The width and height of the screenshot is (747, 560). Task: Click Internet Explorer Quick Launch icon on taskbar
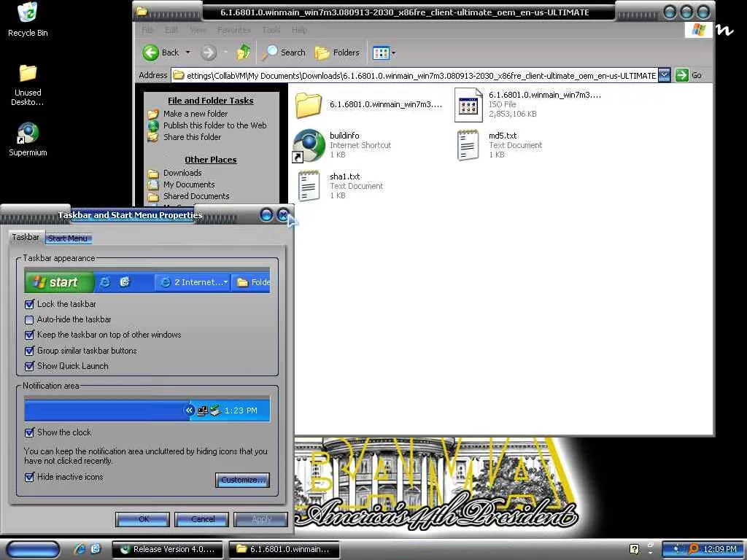tap(79, 549)
